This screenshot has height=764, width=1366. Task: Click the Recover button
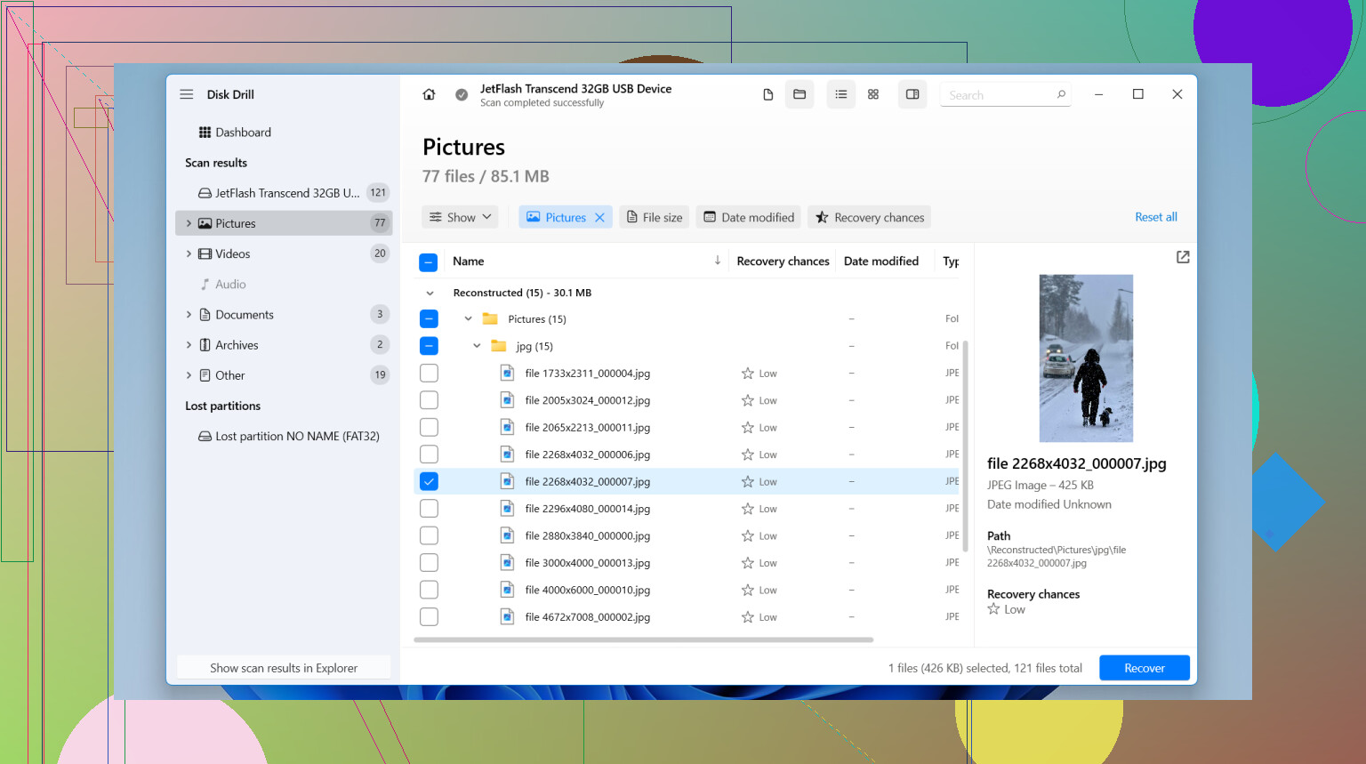[1145, 668]
